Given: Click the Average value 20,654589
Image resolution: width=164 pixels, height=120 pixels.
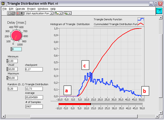Looking at the screenshot, I should point(34,97).
